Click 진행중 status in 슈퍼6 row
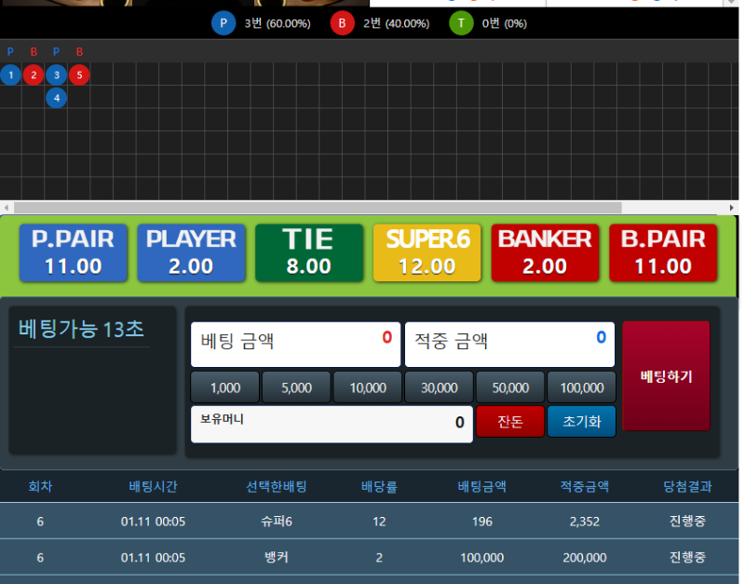Viewport: 745px width, 584px height. [687, 522]
